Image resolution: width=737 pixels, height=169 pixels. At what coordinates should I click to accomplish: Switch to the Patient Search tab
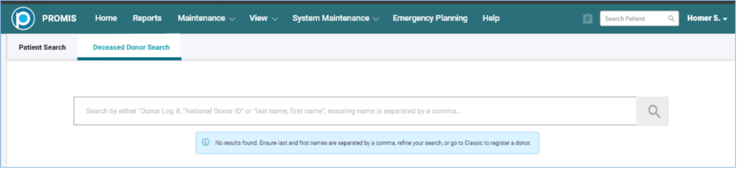42,47
